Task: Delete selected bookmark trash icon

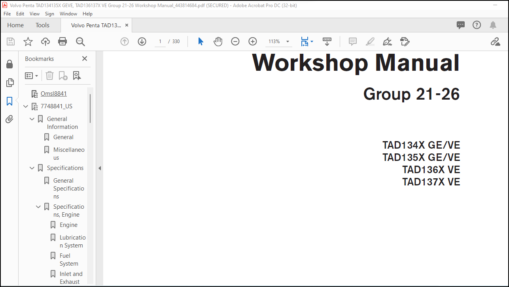Action: (x=49, y=76)
